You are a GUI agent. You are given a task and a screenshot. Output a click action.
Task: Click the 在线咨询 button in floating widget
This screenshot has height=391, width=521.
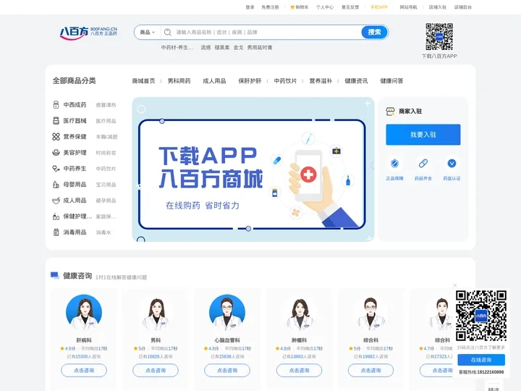pos(481,360)
